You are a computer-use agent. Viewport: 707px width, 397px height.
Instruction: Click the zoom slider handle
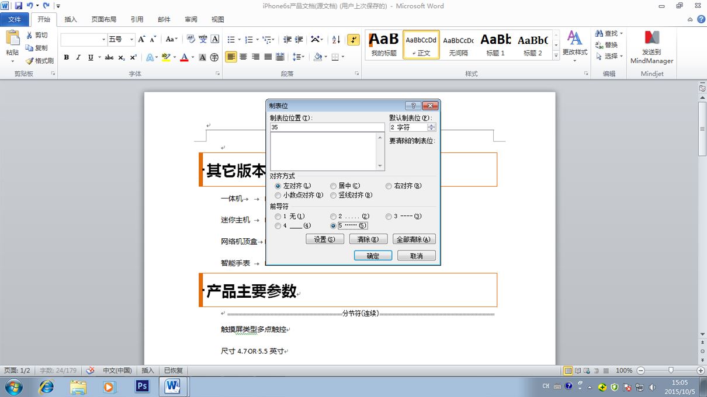[671, 370]
